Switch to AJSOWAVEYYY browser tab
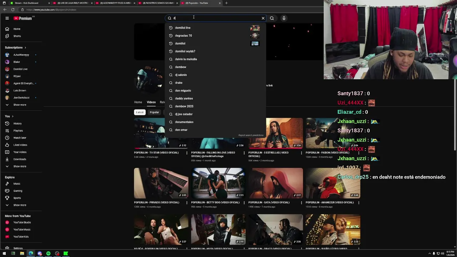 click(x=115, y=3)
